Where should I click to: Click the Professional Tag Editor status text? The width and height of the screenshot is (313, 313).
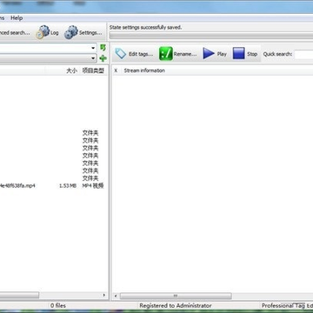point(287,305)
